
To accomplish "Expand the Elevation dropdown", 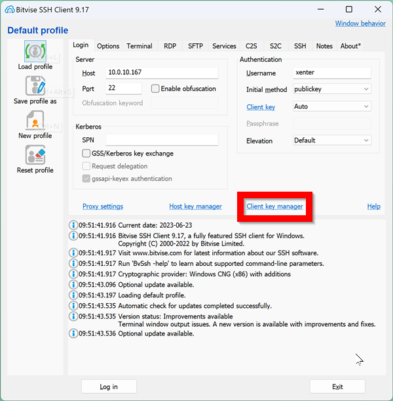I will [331, 140].
